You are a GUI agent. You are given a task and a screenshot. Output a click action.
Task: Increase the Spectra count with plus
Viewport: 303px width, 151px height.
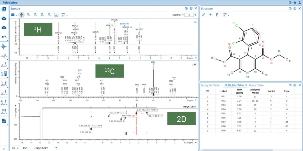click(195, 15)
